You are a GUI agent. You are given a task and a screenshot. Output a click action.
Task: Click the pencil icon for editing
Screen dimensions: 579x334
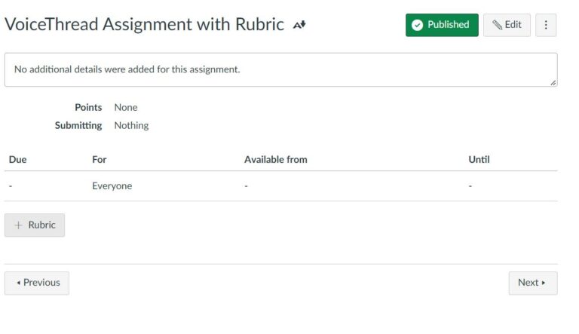tap(498, 25)
